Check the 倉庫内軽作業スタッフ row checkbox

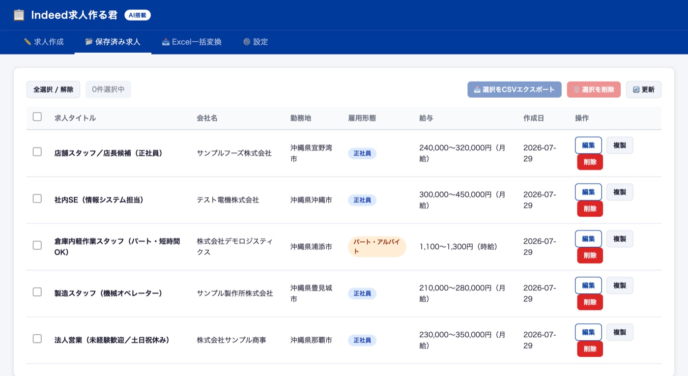pyautogui.click(x=37, y=245)
